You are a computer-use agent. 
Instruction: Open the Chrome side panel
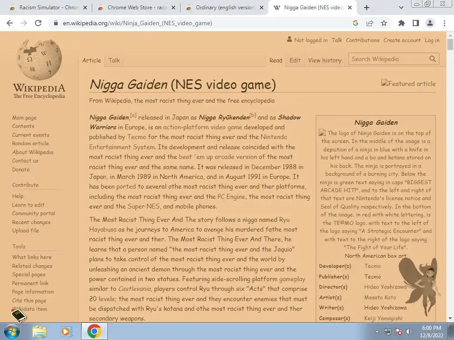tap(416, 23)
